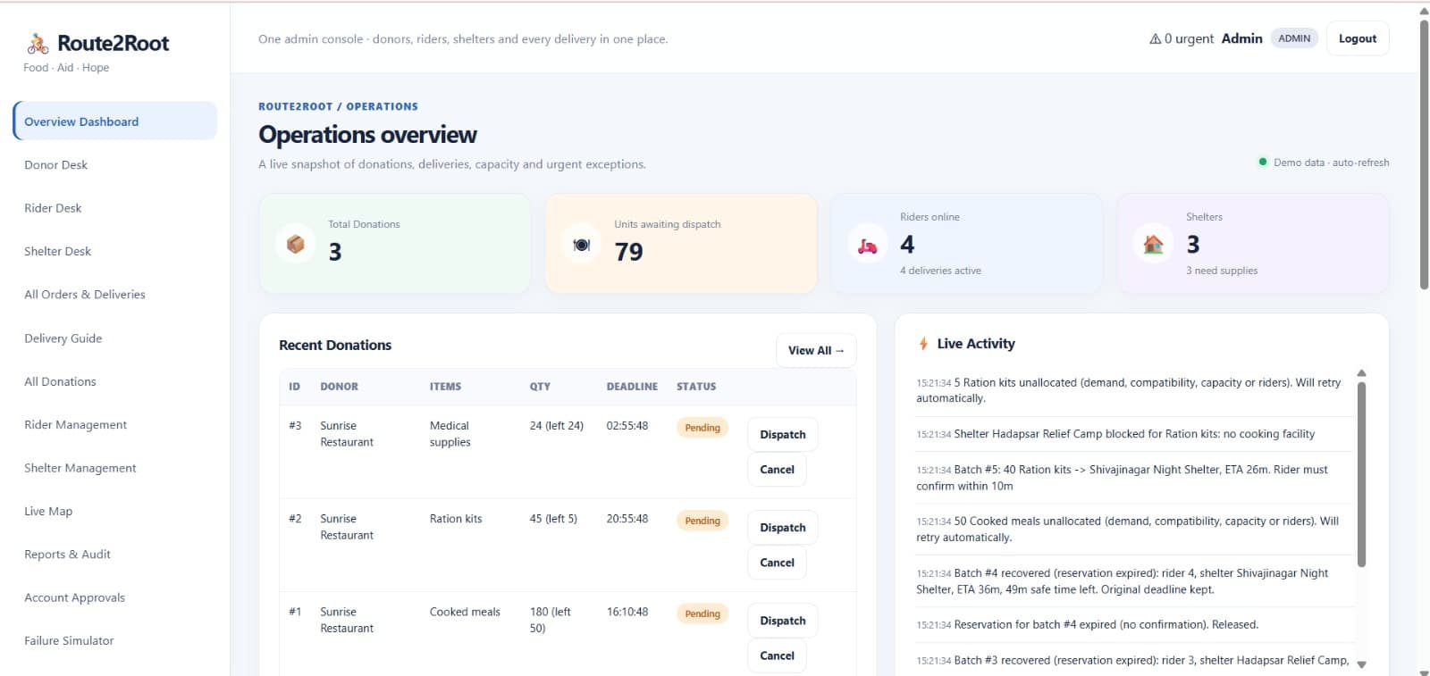The width and height of the screenshot is (1430, 676).
Task: Click the green auto-refresh status dot
Action: pyautogui.click(x=1263, y=162)
